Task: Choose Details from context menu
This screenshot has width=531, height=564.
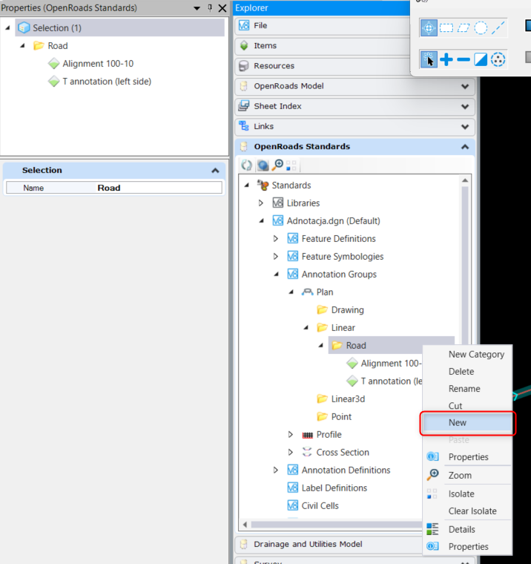Action: (468, 529)
